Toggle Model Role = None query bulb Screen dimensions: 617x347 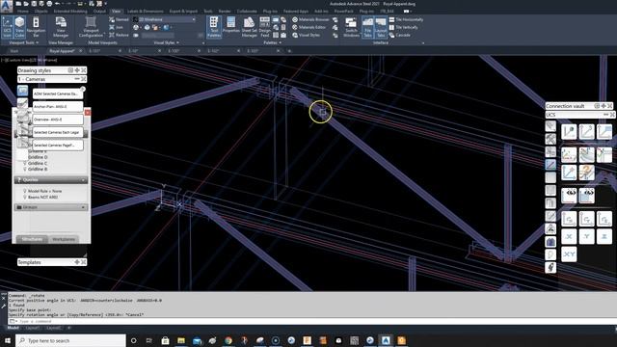pyautogui.click(x=25, y=191)
